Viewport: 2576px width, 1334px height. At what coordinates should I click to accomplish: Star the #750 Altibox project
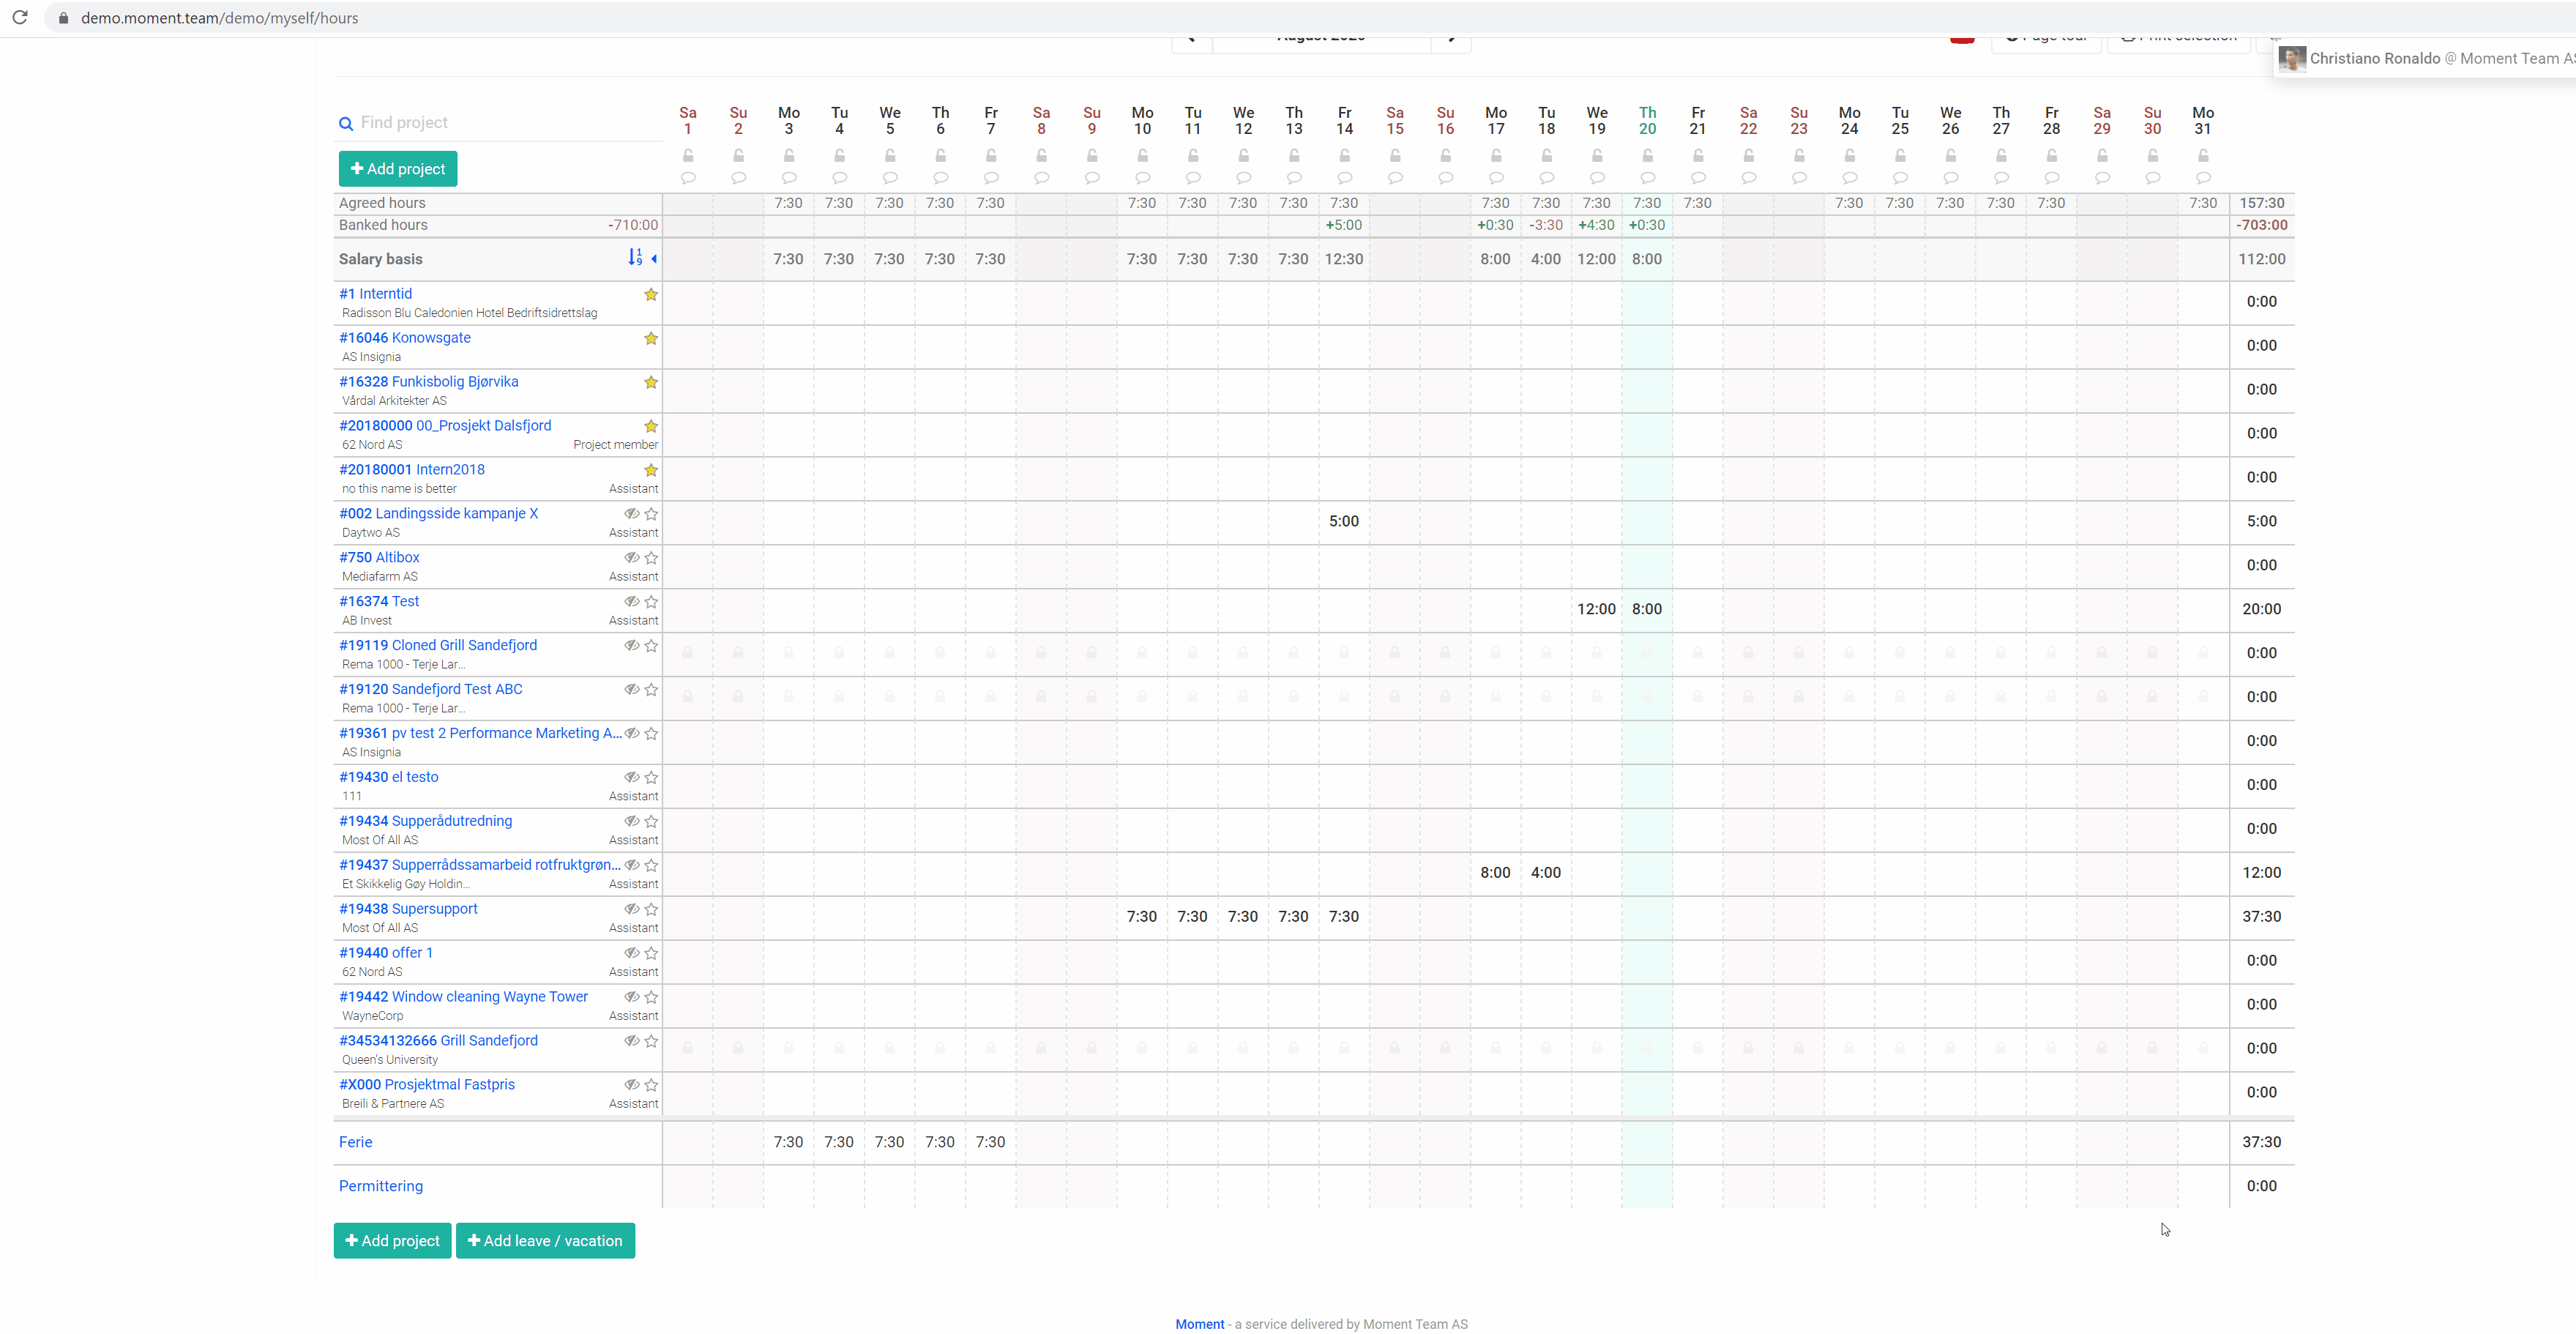coord(651,558)
